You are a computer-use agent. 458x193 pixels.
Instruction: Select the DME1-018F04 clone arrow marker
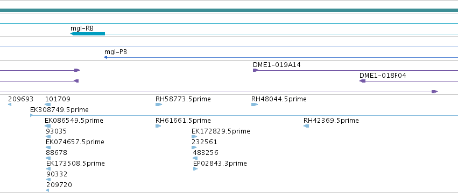point(363,81)
